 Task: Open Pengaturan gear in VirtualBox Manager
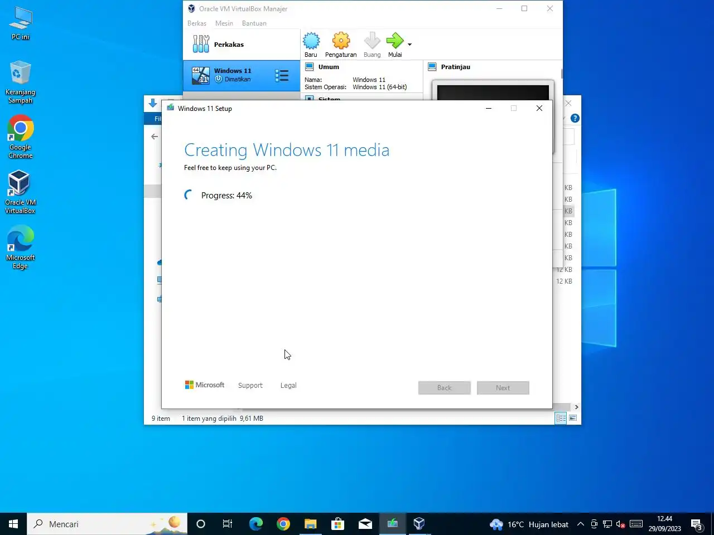click(341, 45)
